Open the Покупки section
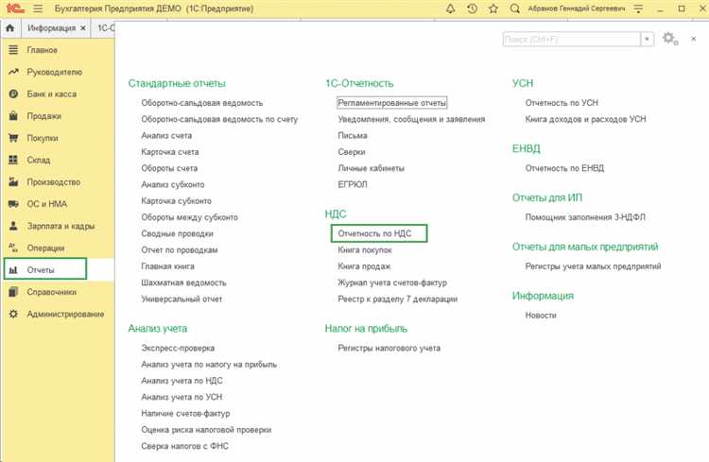Screen dimensions: 709x462 (x=43, y=138)
